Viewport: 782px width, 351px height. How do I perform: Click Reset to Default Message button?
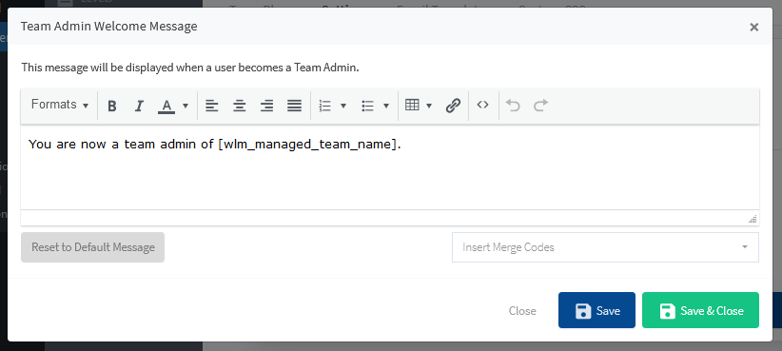click(x=93, y=247)
